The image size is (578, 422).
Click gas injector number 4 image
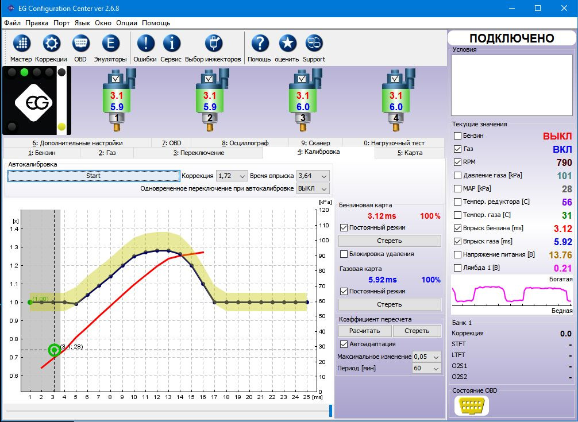[x=398, y=100]
